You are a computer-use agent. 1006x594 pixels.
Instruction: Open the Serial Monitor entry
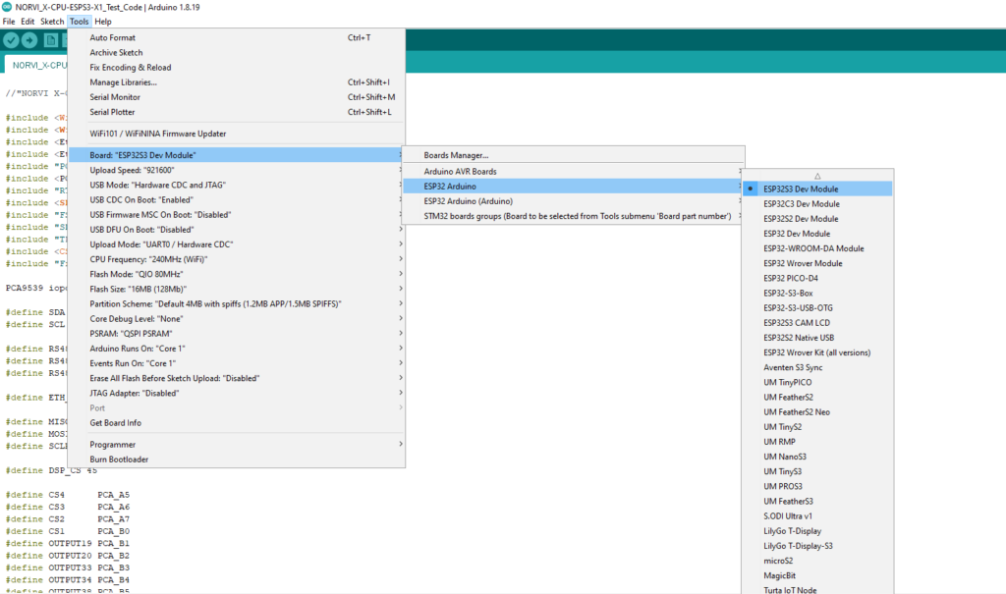236,97
